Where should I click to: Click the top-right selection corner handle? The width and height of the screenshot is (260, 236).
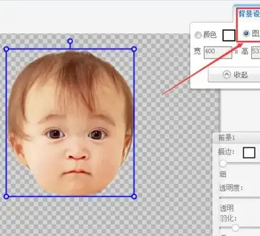134,49
